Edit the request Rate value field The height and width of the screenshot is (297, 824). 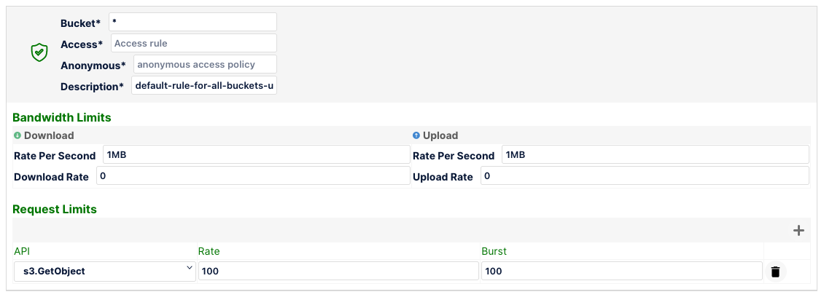(x=338, y=272)
